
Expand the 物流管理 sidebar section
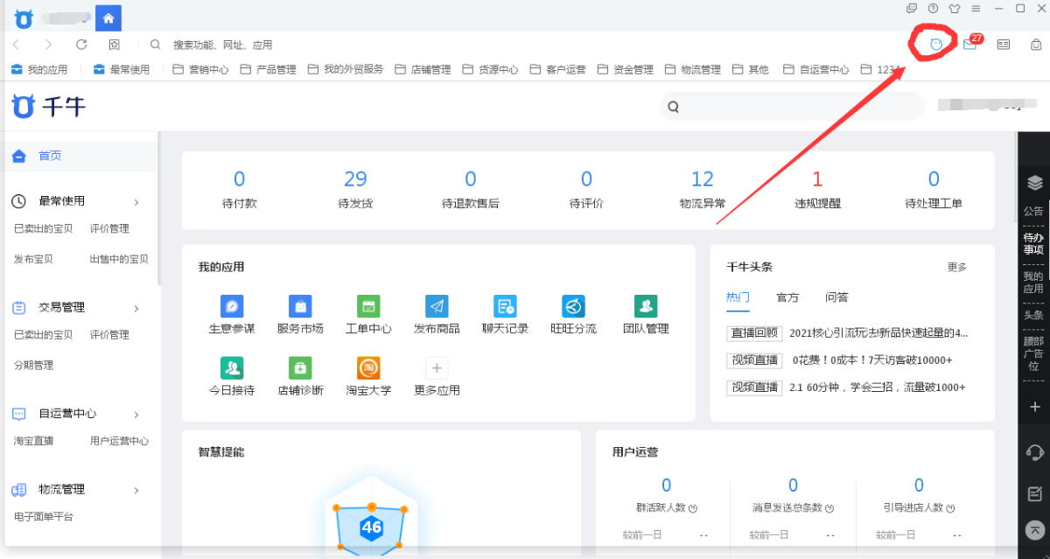136,491
